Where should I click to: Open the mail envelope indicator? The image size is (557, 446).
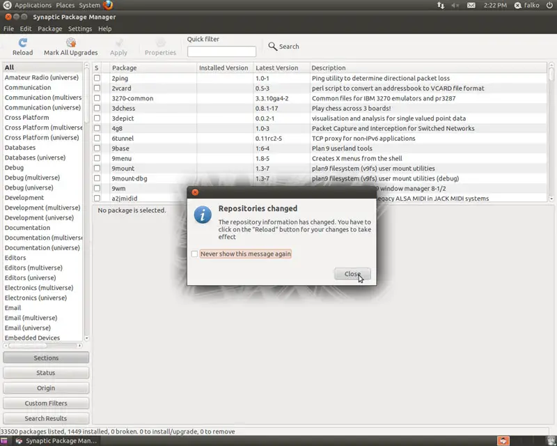click(x=471, y=6)
